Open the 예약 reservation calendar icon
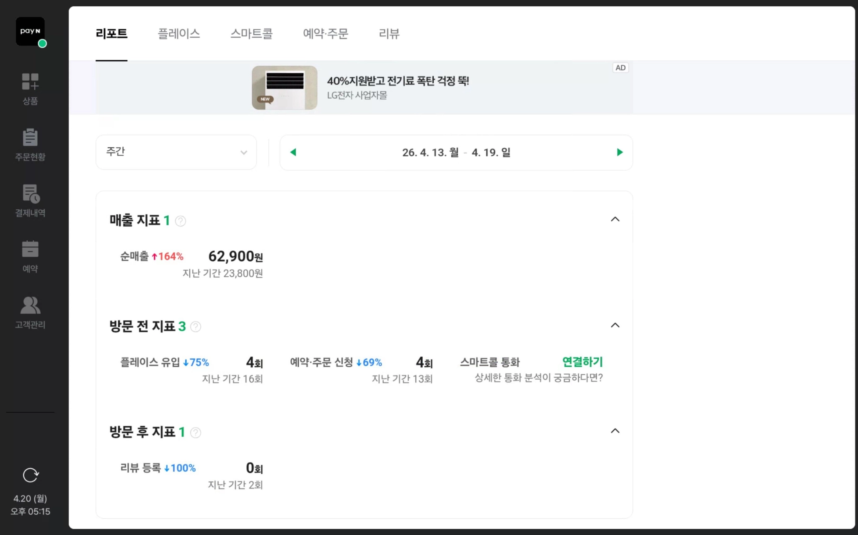 pyautogui.click(x=30, y=249)
